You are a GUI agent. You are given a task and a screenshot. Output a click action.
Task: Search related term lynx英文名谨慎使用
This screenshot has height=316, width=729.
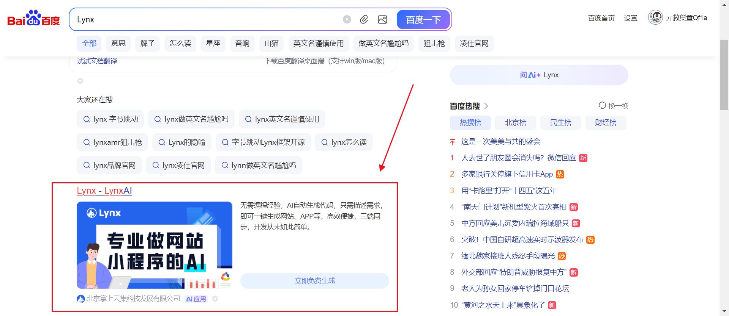(x=282, y=119)
